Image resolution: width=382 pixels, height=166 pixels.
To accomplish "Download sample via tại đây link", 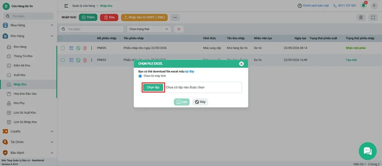I will (x=190, y=72).
